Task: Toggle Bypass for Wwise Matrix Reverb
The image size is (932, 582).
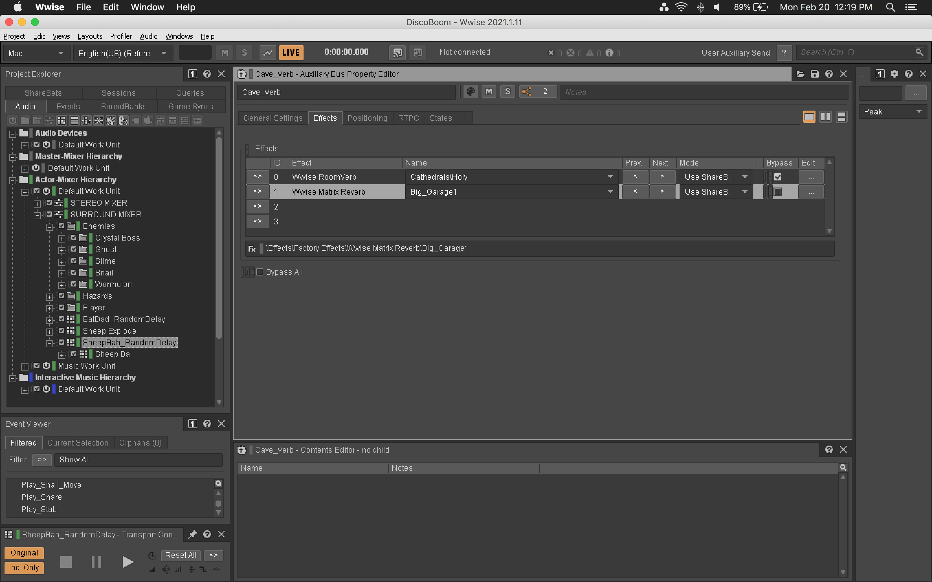Action: pos(778,192)
